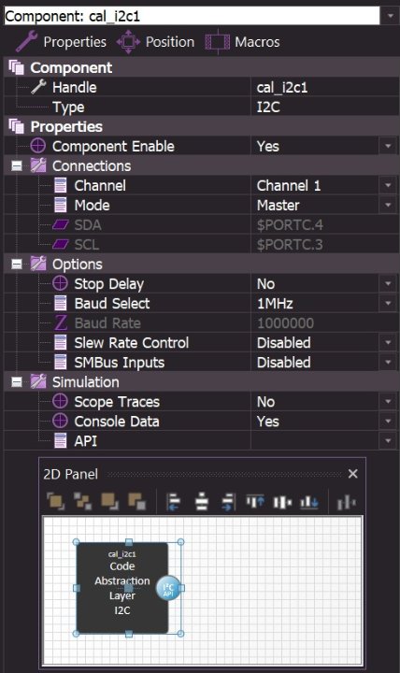Click the I2C API round icon on component
Viewport: 400px width, 673px height.
click(x=168, y=588)
